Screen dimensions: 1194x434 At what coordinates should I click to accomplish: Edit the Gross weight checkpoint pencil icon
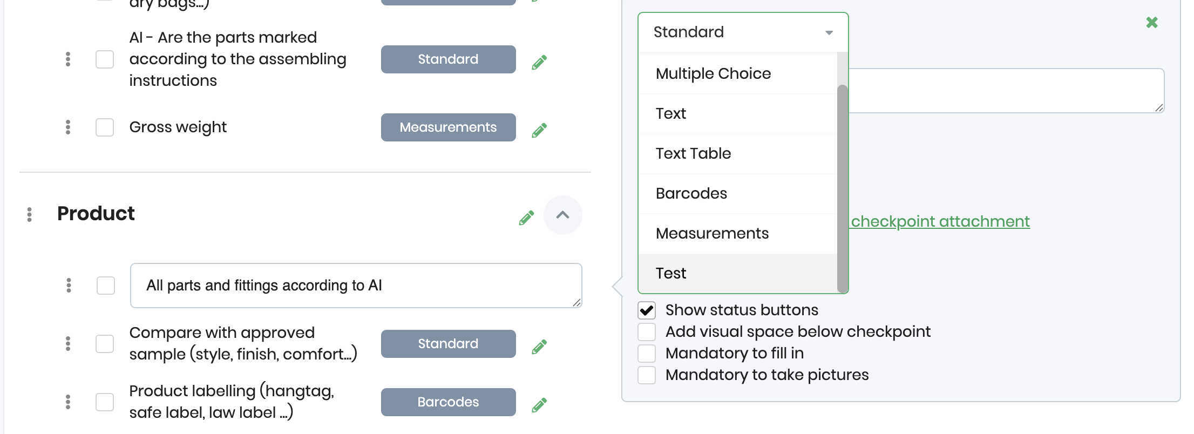point(539,130)
